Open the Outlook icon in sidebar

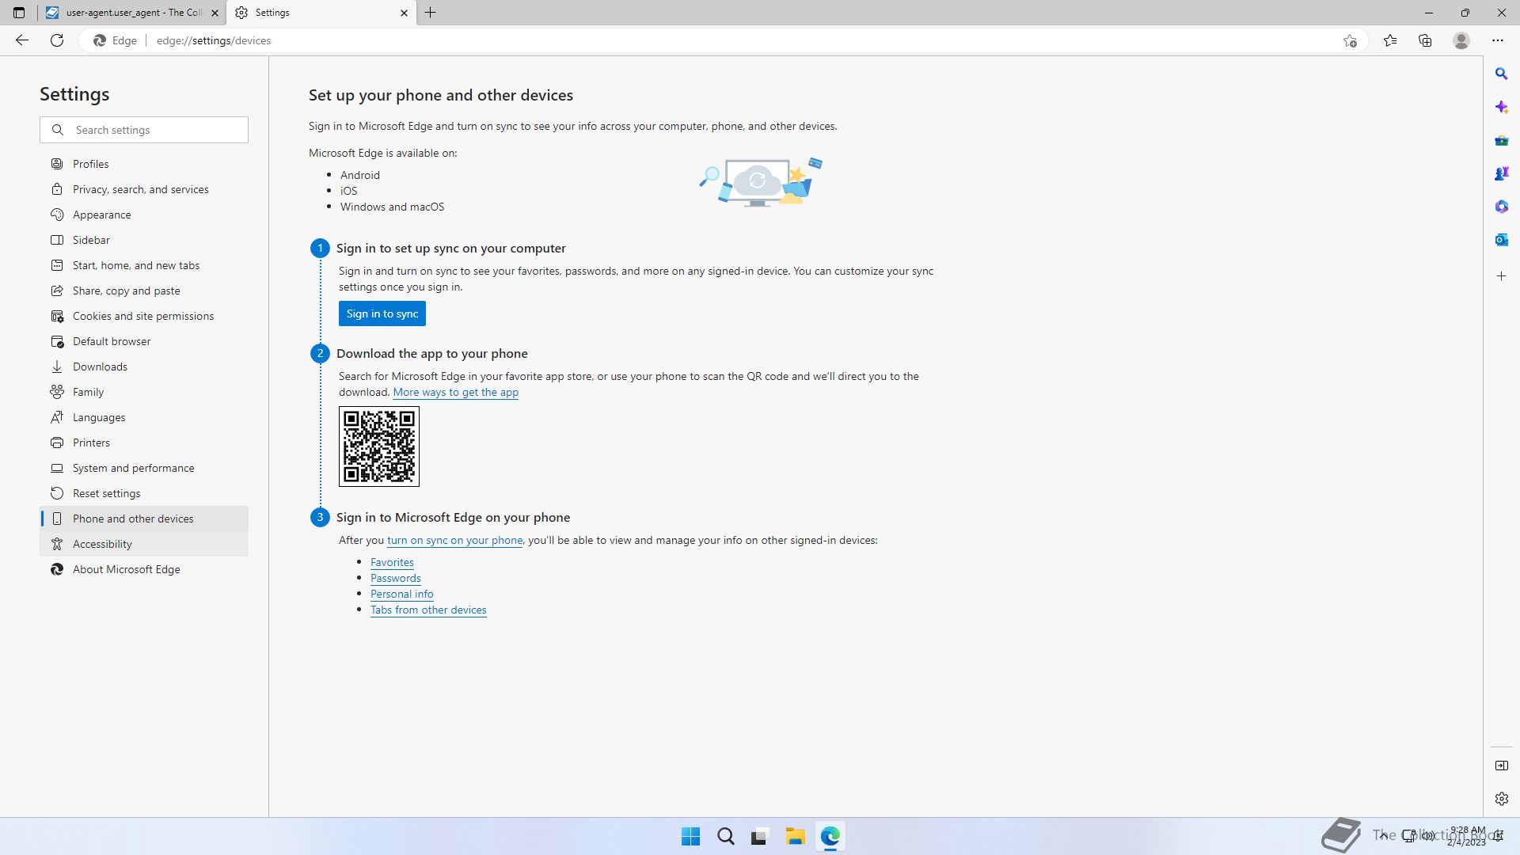pos(1501,240)
